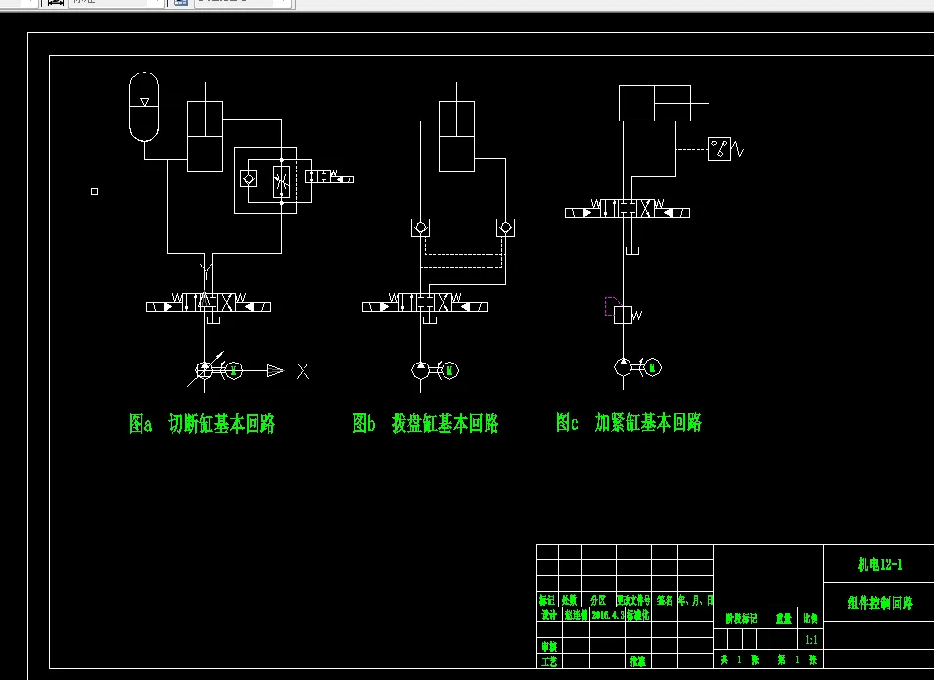
Task: Select the throttle valve symbol in figure a
Action: pyautogui.click(x=281, y=181)
